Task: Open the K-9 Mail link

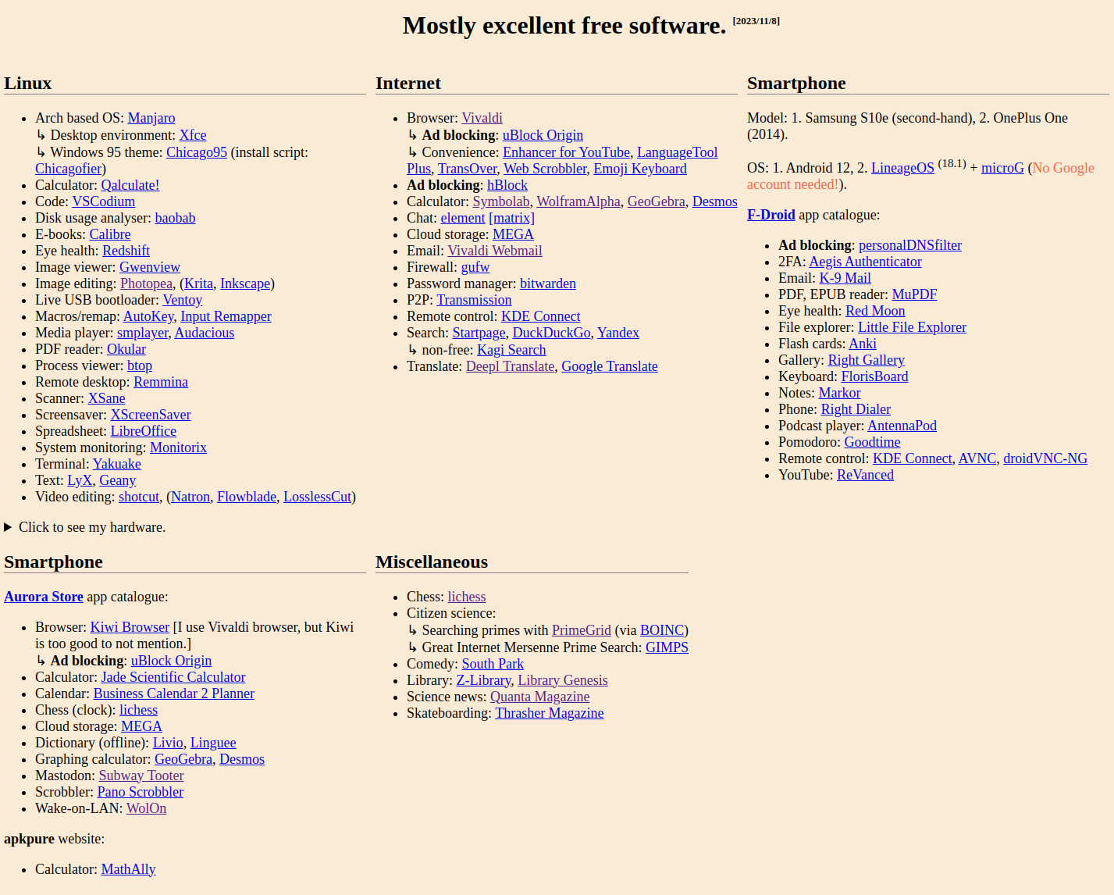Action: [845, 278]
